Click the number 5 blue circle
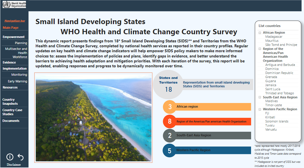 (x=170, y=151)
